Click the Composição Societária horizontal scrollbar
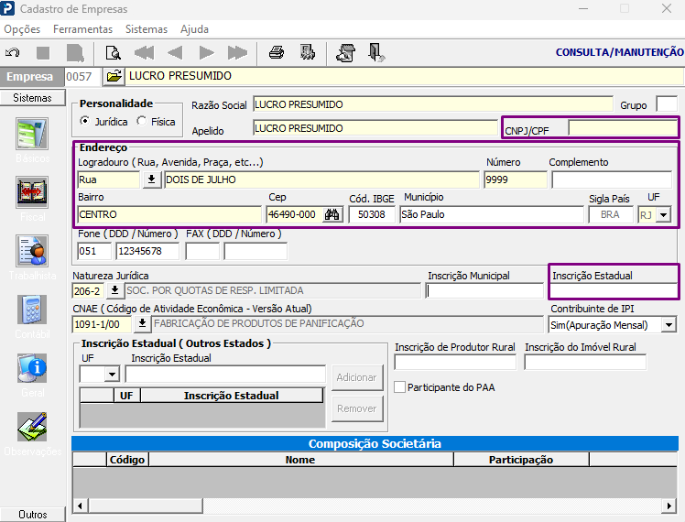The height and width of the screenshot is (522, 685). [x=375, y=506]
